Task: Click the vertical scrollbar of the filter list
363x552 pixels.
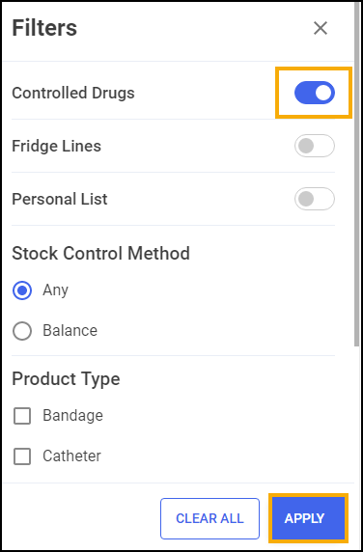Action: point(356,176)
